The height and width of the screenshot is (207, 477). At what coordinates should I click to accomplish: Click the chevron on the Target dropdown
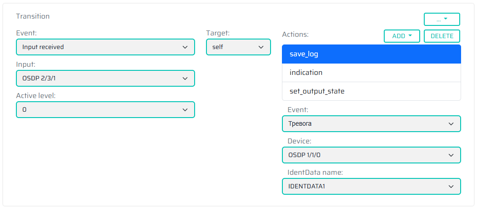pos(261,47)
